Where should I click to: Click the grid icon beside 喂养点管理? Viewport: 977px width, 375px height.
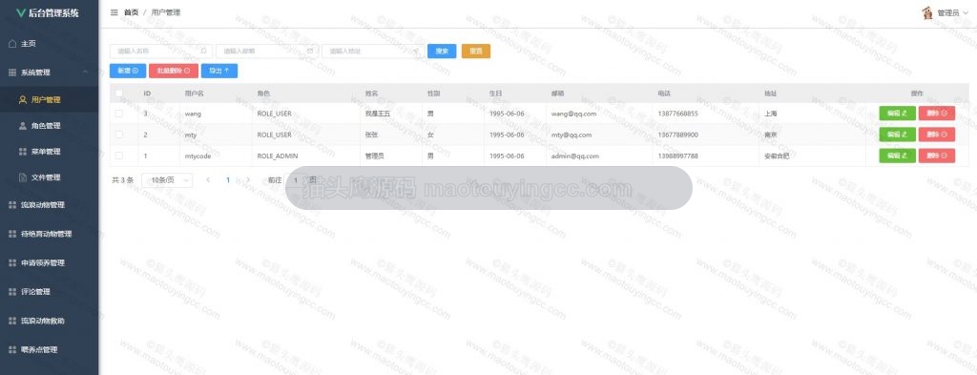coord(12,349)
